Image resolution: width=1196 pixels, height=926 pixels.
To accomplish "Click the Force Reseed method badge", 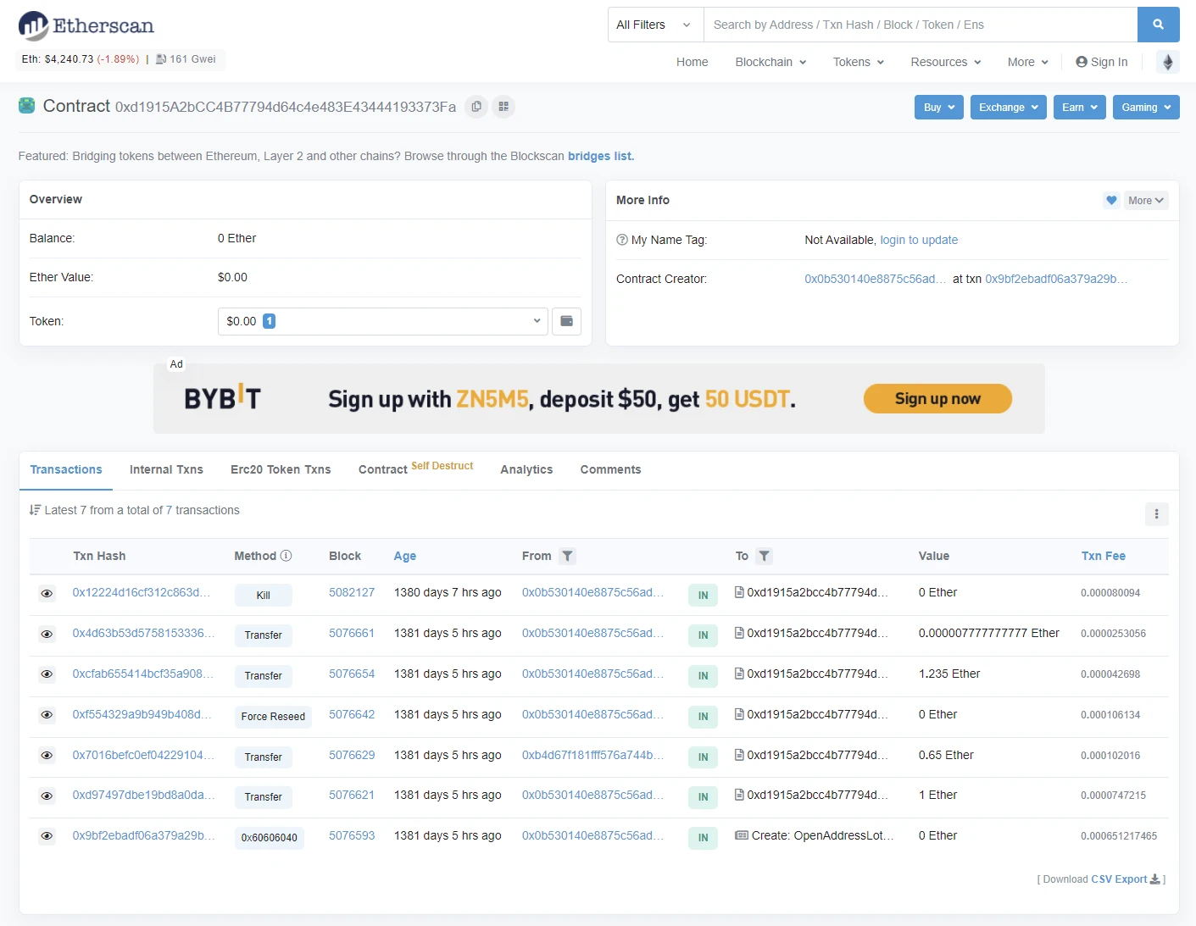I will click(x=273, y=717).
